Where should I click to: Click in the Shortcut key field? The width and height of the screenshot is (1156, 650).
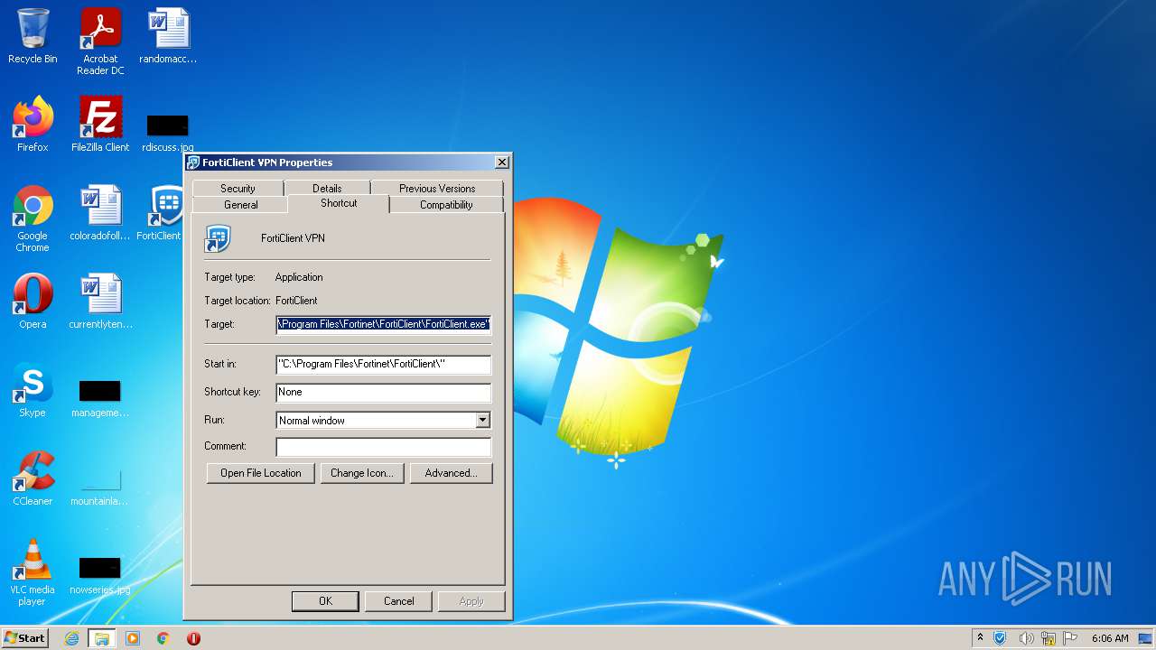[x=384, y=392]
